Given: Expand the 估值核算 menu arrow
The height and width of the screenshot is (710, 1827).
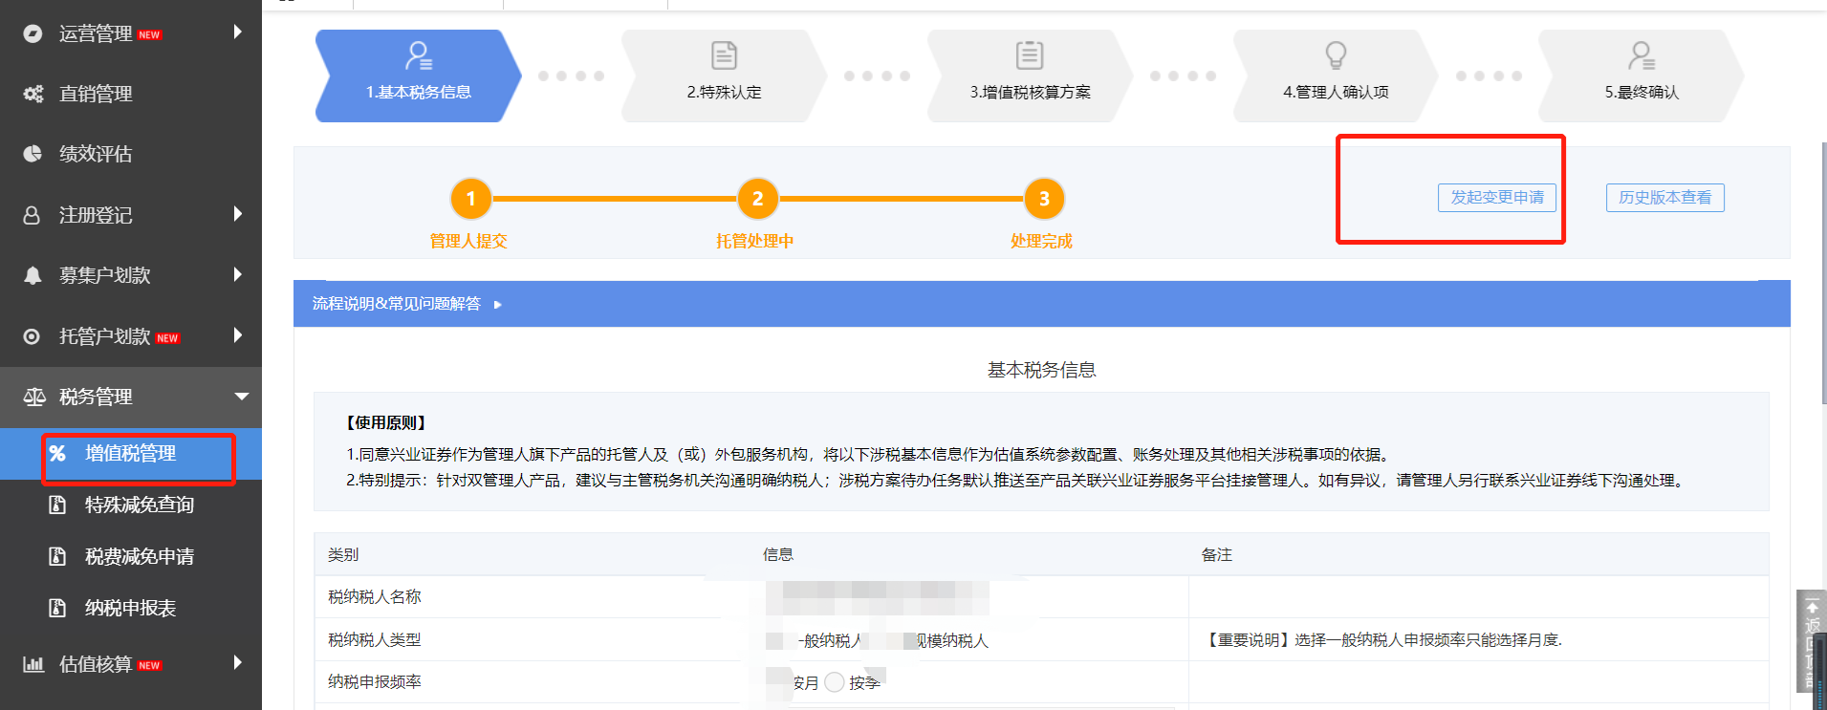Looking at the screenshot, I should (x=238, y=662).
